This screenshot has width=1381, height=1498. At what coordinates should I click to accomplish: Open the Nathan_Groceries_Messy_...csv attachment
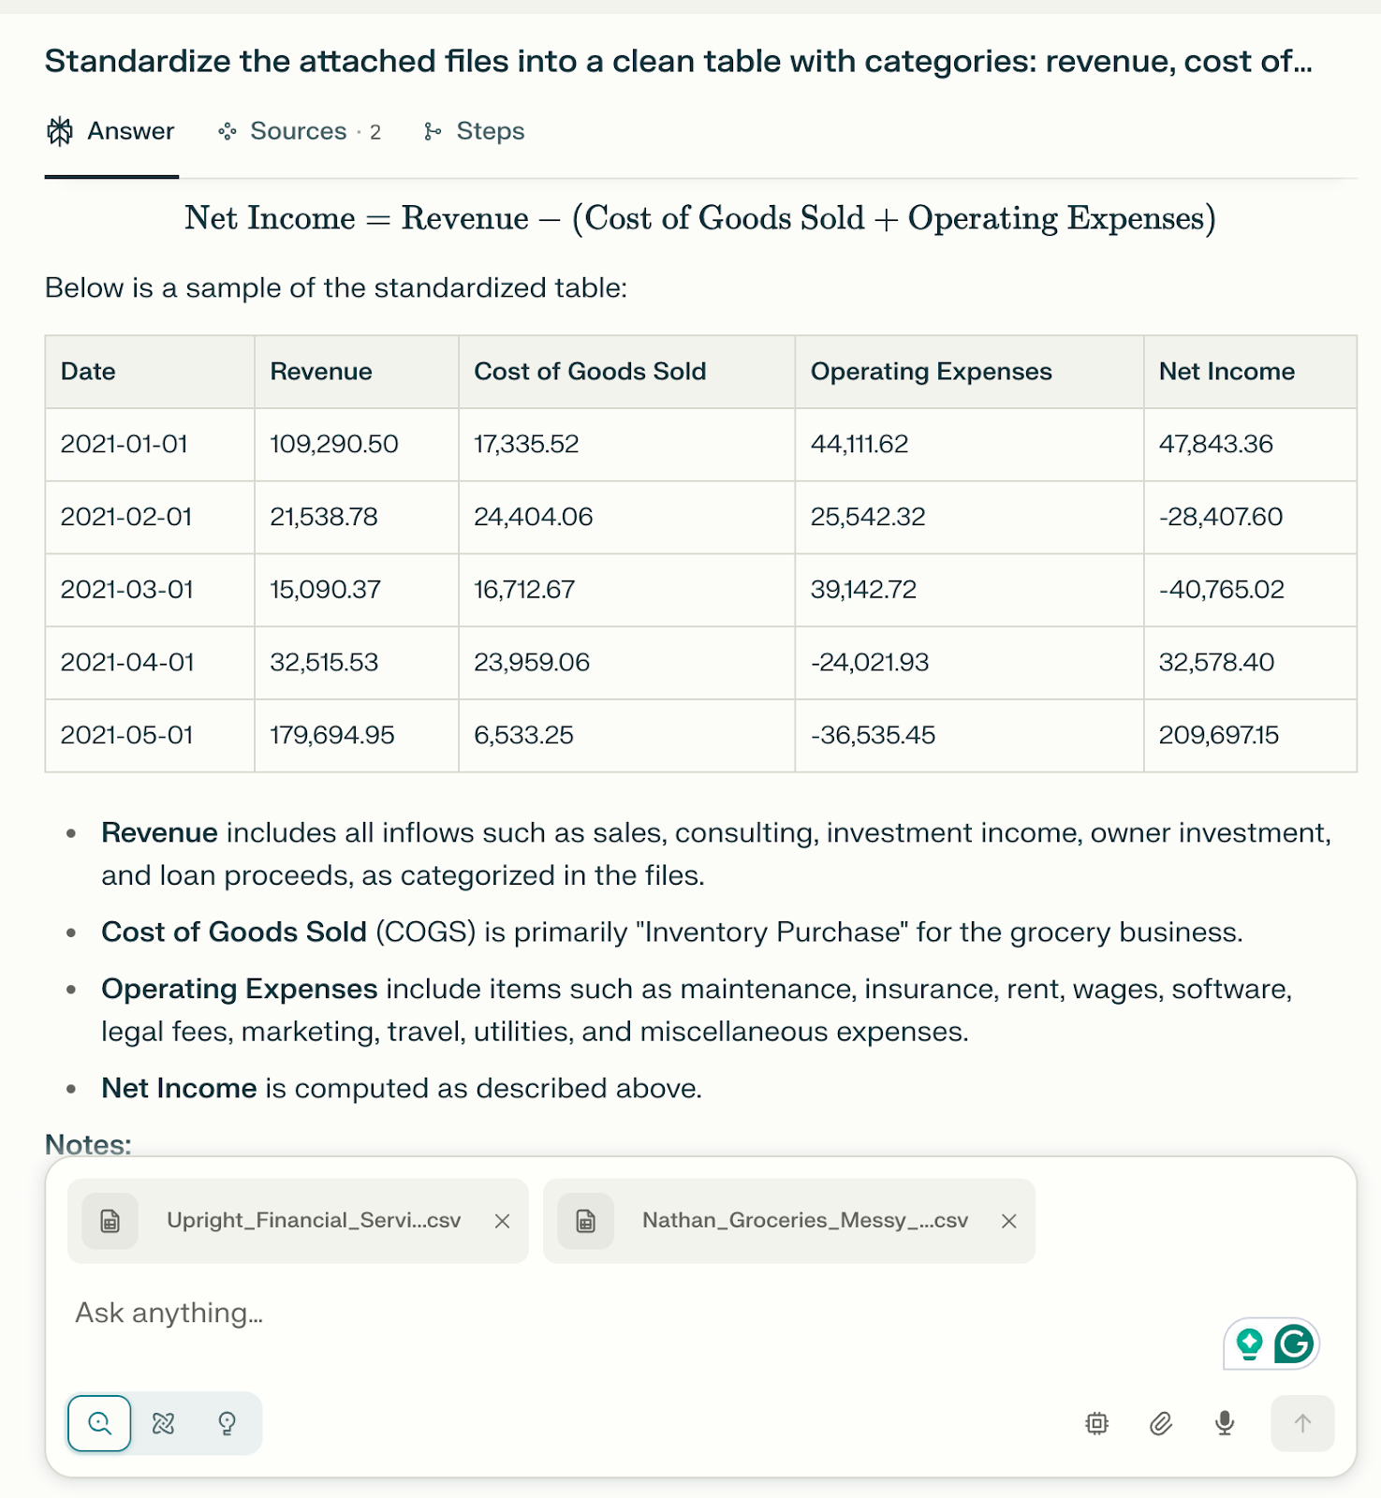point(789,1221)
